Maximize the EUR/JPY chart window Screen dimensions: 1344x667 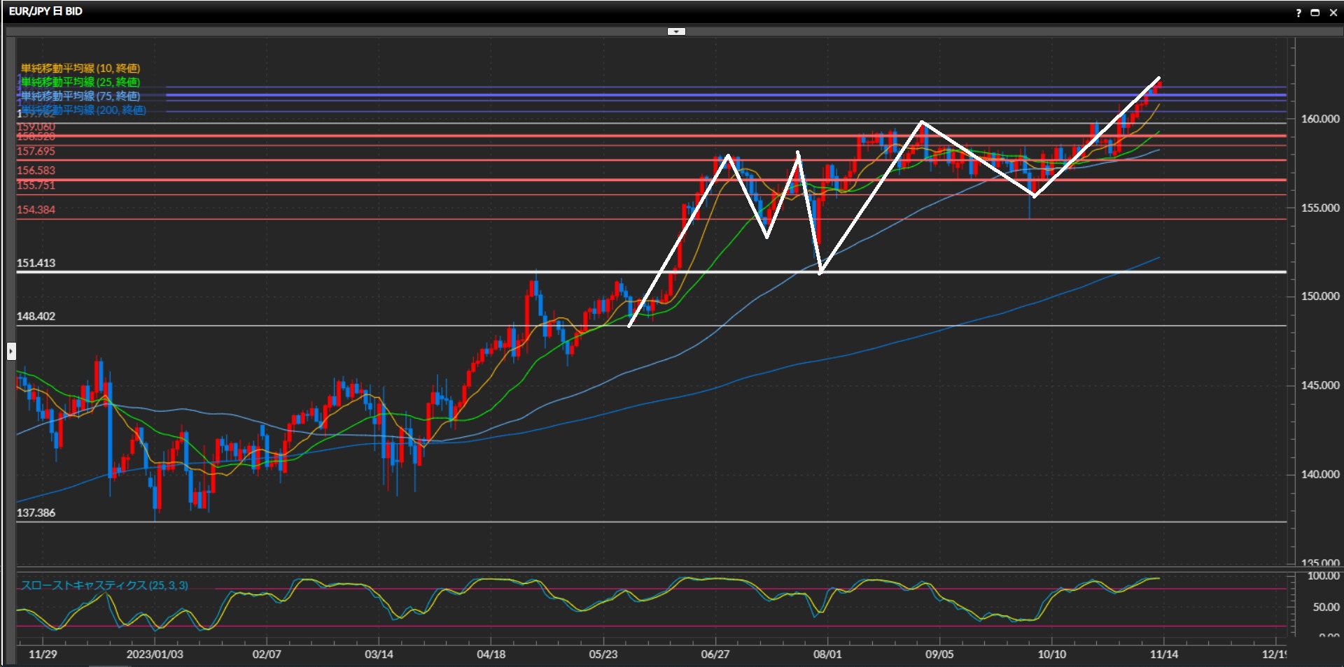click(1315, 13)
